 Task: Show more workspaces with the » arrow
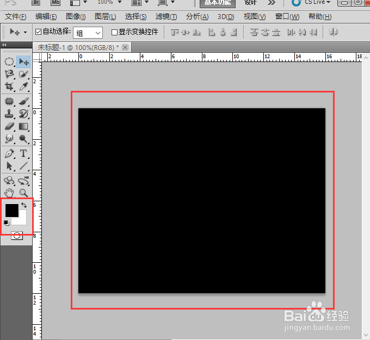pyautogui.click(x=272, y=3)
